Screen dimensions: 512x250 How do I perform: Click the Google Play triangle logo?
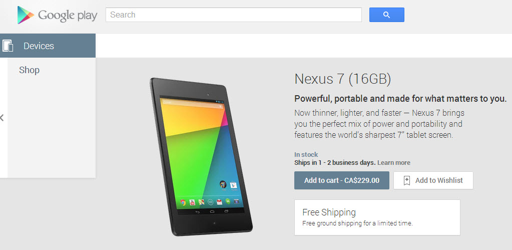pyautogui.click(x=26, y=15)
